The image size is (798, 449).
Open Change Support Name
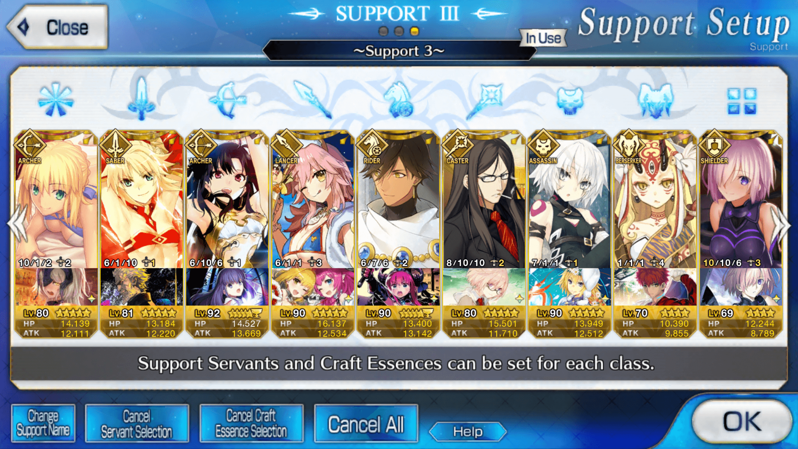tap(43, 423)
